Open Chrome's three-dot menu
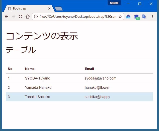The width and height of the screenshot is (159, 131). [152, 16]
